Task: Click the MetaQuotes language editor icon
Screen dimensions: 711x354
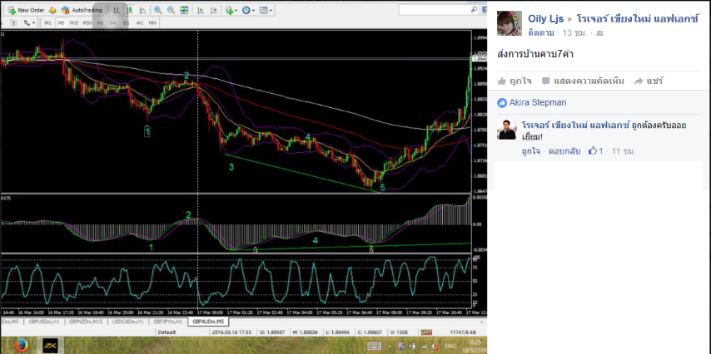Action: (x=52, y=10)
